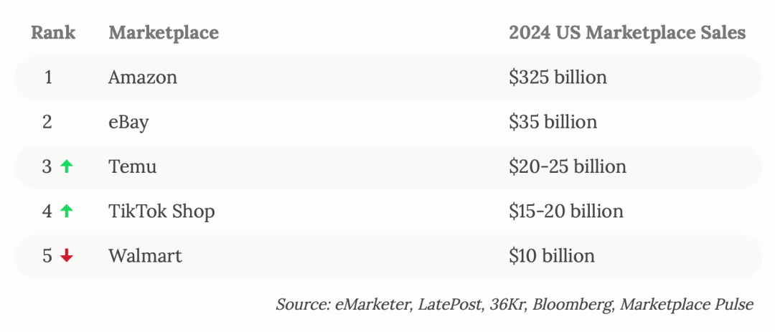The width and height of the screenshot is (775, 332).
Task: Click the $325 billion sales value
Action: point(558,77)
